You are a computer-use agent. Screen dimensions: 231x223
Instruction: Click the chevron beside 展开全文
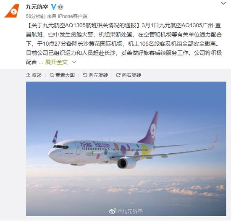(x=74, y=62)
